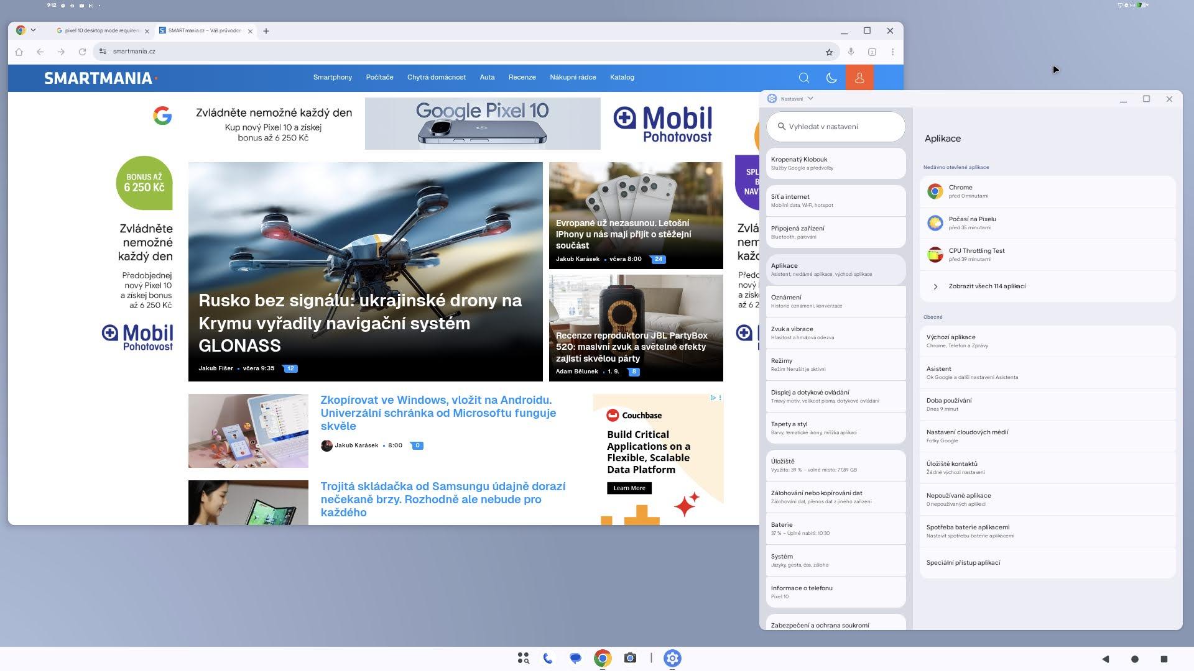
Task: Open the orange user account icon
Action: click(859, 78)
